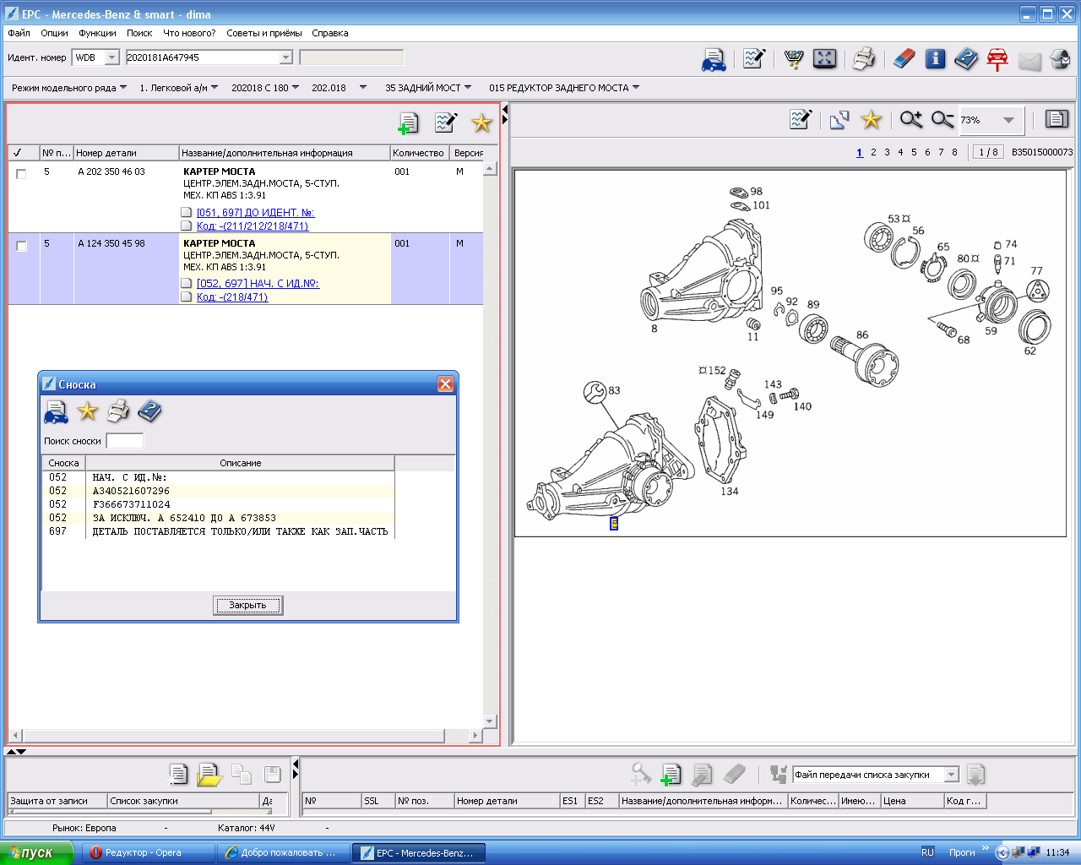Click the car icon in Сноска dialog
This screenshot has width=1081, height=865.
tap(56, 412)
